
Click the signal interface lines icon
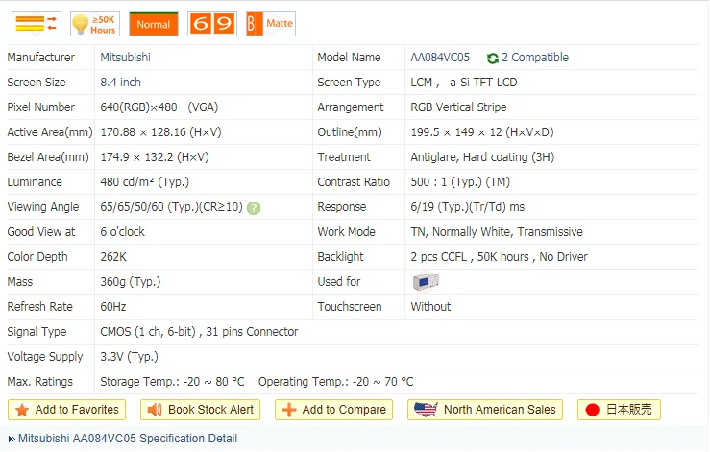(37, 24)
